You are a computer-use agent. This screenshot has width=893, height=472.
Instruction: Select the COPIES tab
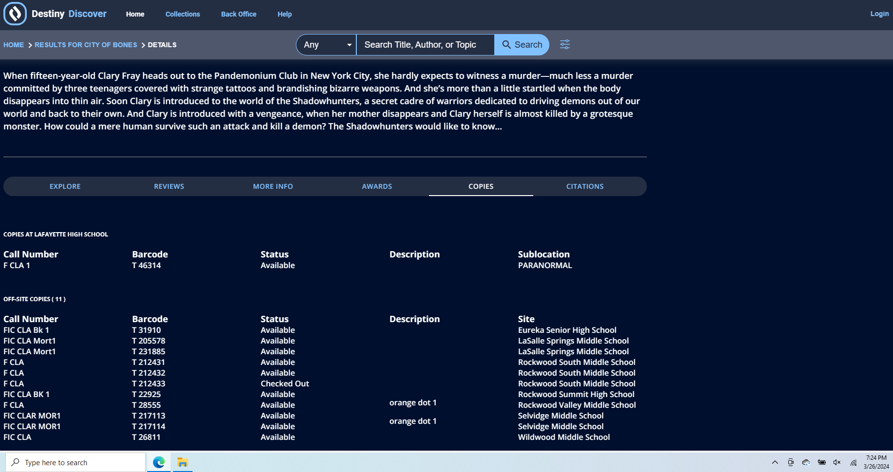coord(481,186)
